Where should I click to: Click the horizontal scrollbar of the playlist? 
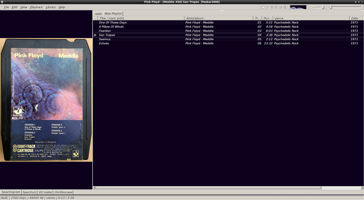(208, 188)
